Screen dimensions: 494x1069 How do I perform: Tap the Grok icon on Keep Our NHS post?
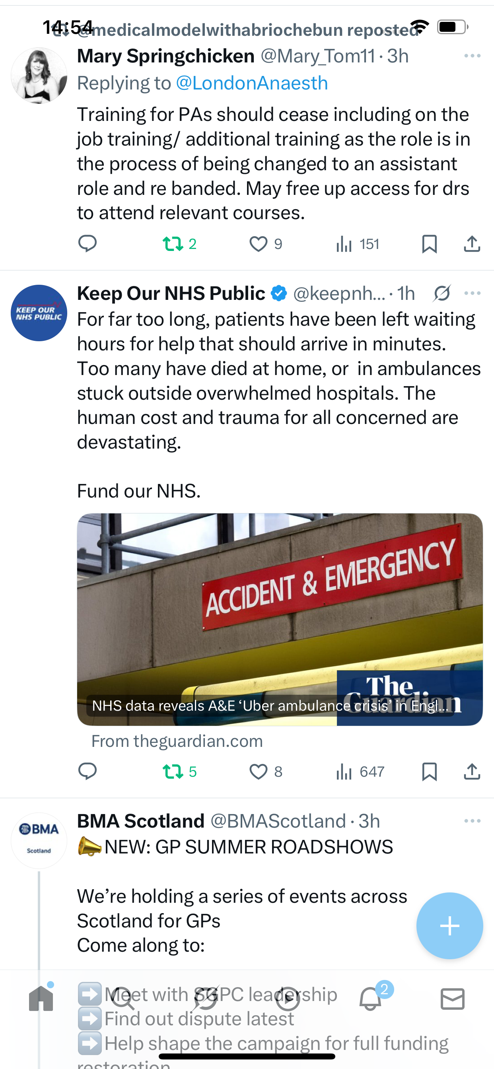click(x=442, y=293)
